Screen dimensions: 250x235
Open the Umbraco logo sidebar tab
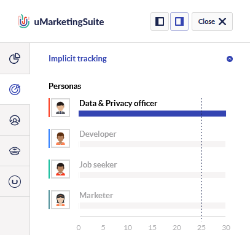click(15, 182)
